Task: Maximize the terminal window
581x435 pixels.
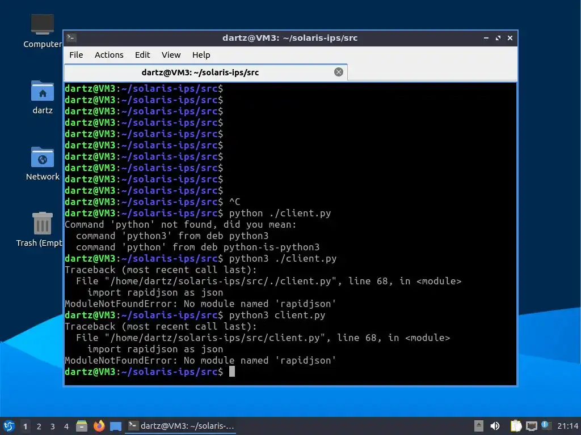Action: pos(498,38)
